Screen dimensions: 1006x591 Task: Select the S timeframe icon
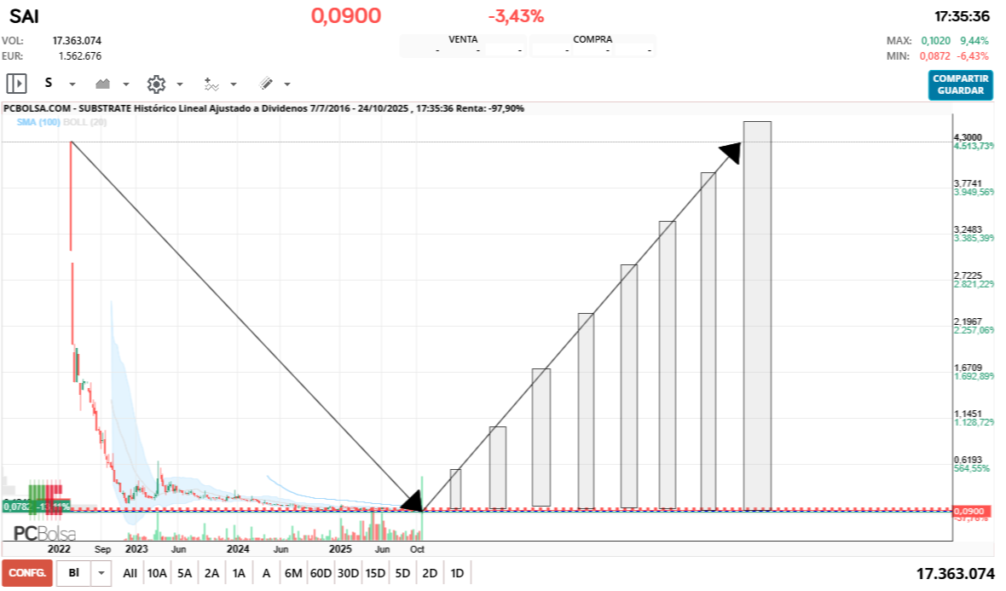(x=48, y=84)
